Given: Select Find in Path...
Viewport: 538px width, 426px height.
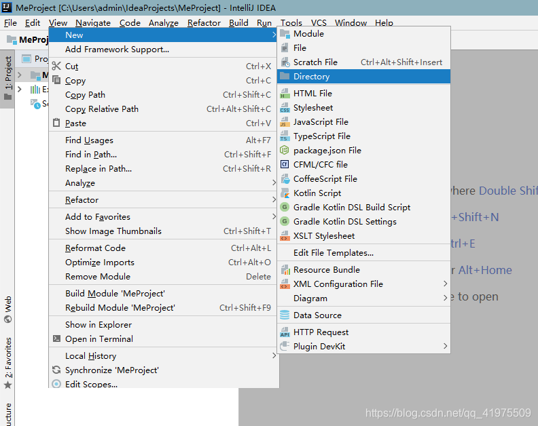Looking at the screenshot, I should tap(163, 155).
